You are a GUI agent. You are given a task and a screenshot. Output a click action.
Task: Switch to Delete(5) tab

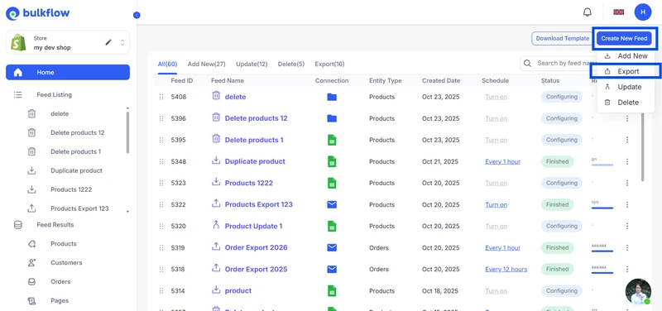(x=291, y=65)
